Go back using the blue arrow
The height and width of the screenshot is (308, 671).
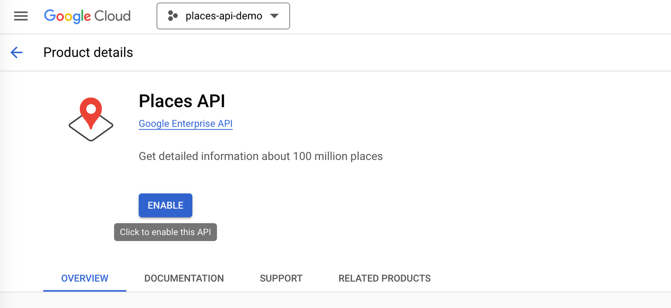17,52
